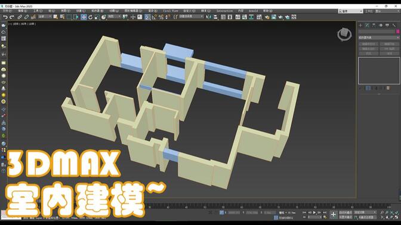Open the Help menu at end of menu bar

[268, 11]
